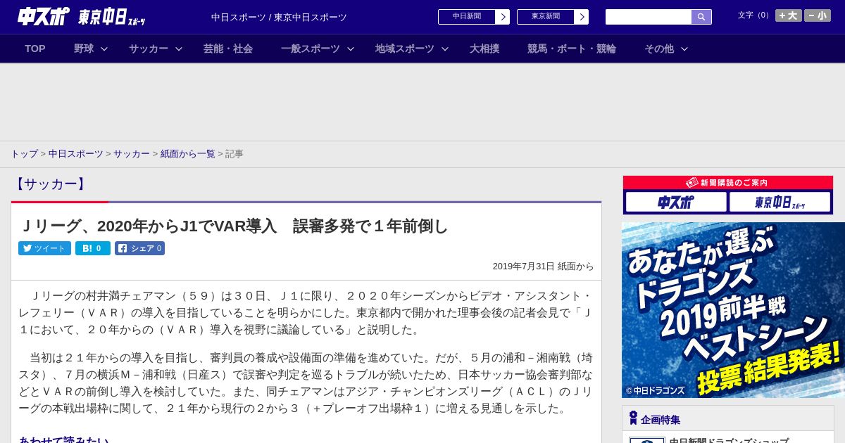Click the 文字 (0) text-size label
845x443 pixels.
[755, 15]
